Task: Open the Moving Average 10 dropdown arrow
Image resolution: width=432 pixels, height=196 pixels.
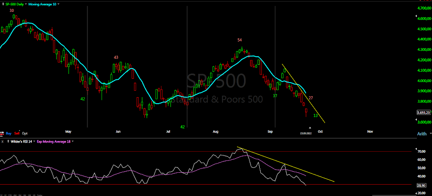Action: [58, 4]
